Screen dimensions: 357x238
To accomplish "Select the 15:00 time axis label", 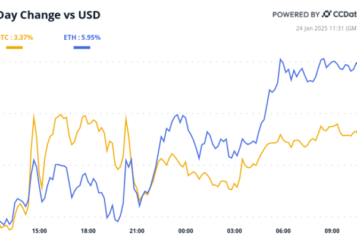I will coord(39,231).
